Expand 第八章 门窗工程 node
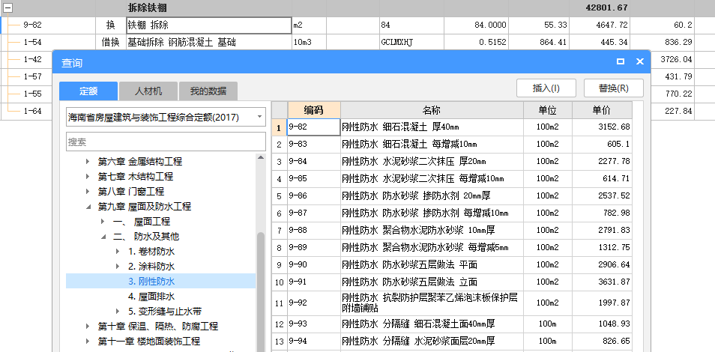Viewport: 715px width, 352px height. pos(88,192)
